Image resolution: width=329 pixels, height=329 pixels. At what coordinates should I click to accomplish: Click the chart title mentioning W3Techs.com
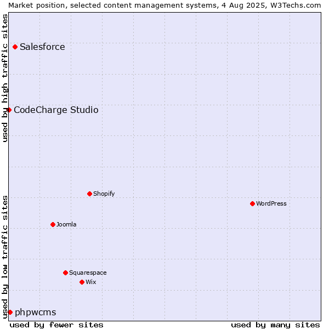(164, 5)
